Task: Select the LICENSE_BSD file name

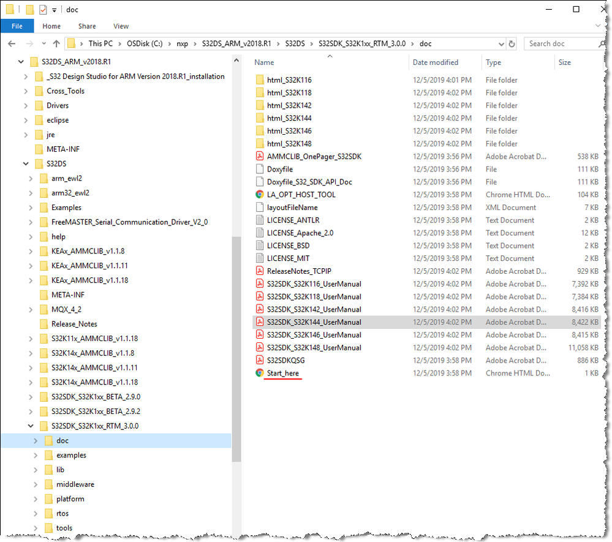Action: pyautogui.click(x=288, y=246)
